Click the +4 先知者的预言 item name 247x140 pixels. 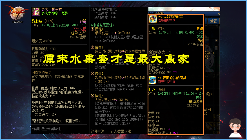click(171, 17)
